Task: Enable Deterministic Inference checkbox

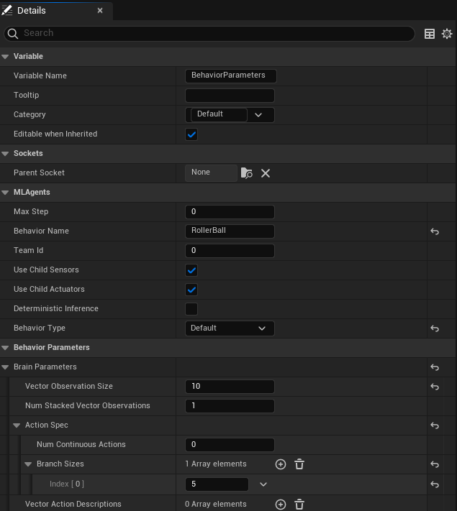Action: [x=191, y=309]
